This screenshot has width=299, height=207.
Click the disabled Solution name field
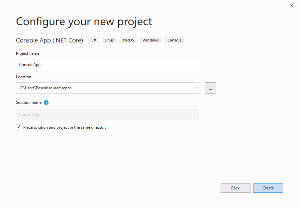point(107,114)
